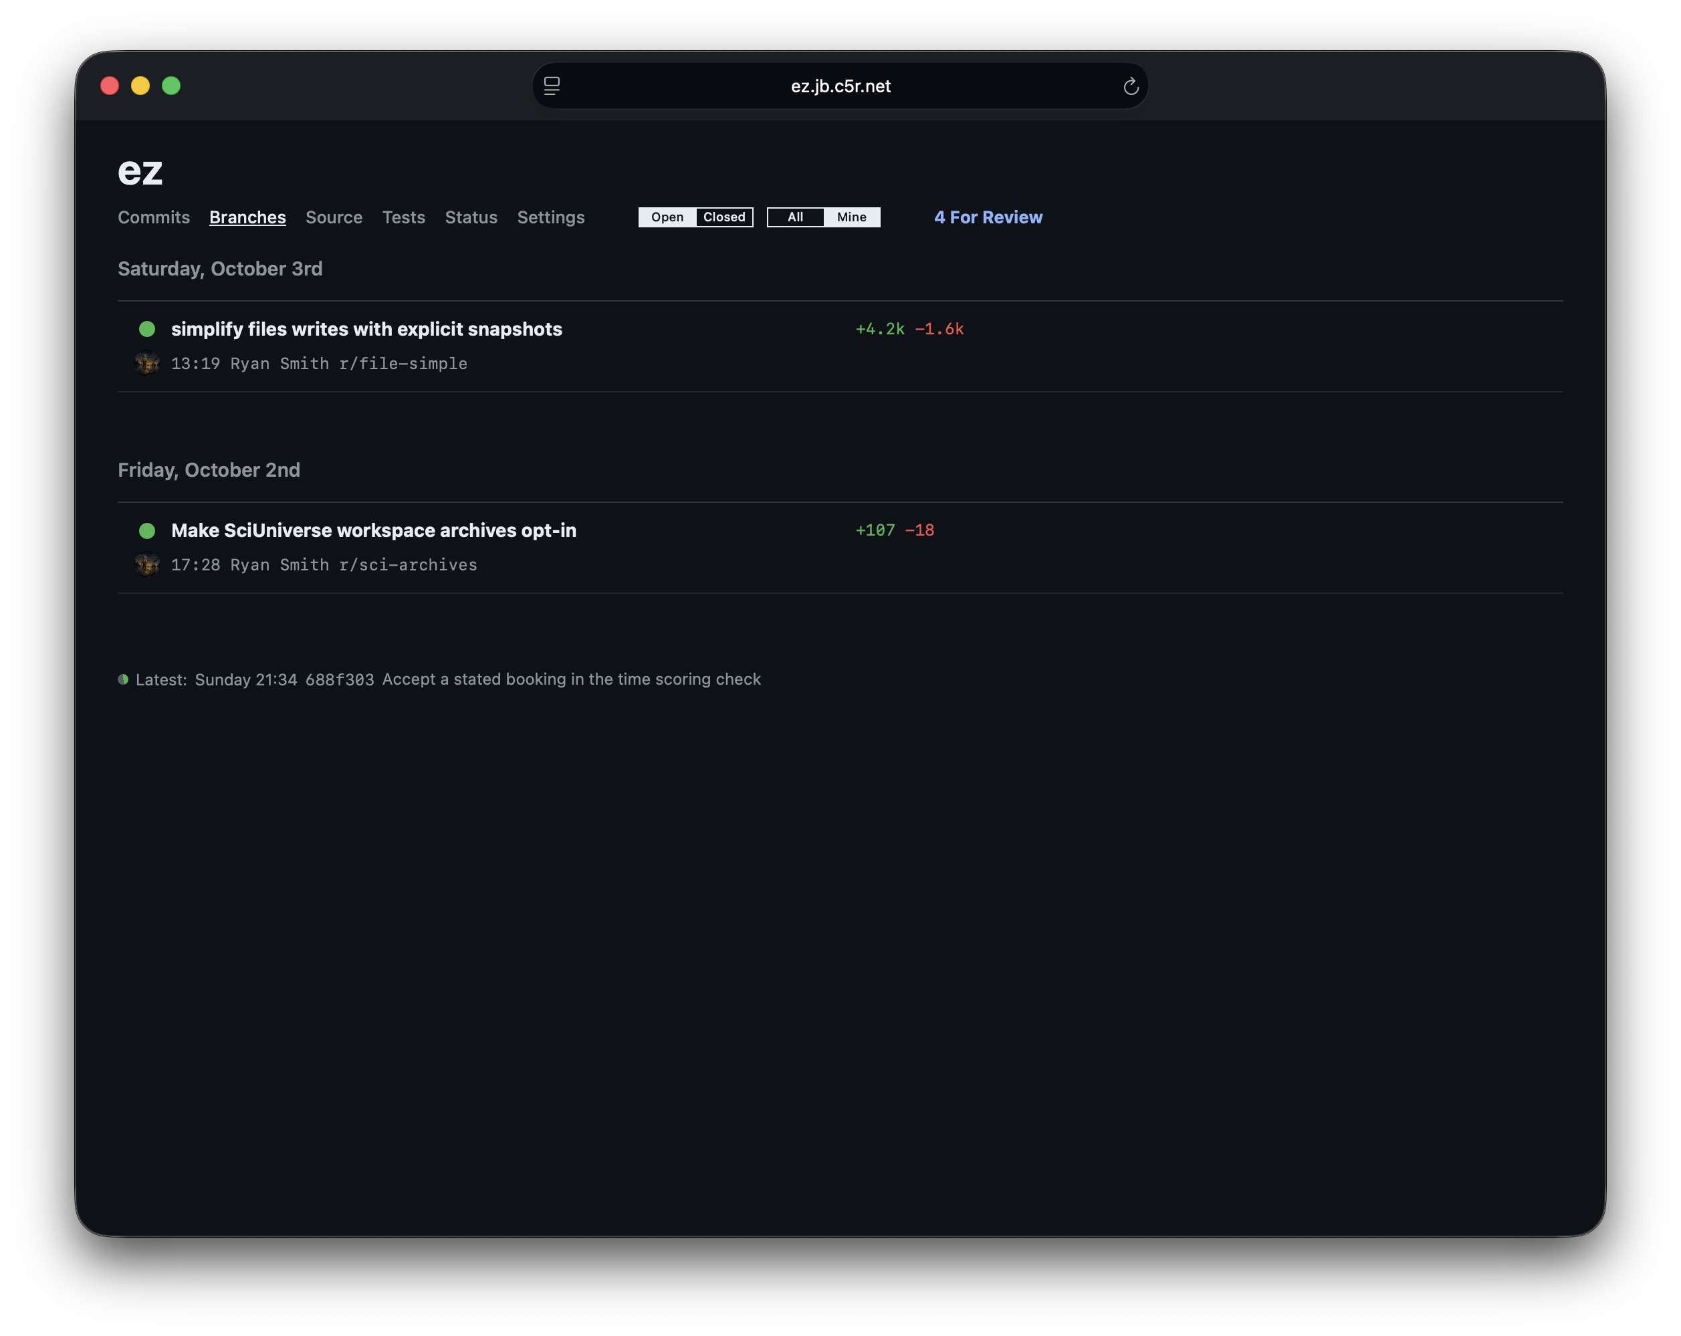
Task: Switch the author filter to Mine
Action: [851, 217]
